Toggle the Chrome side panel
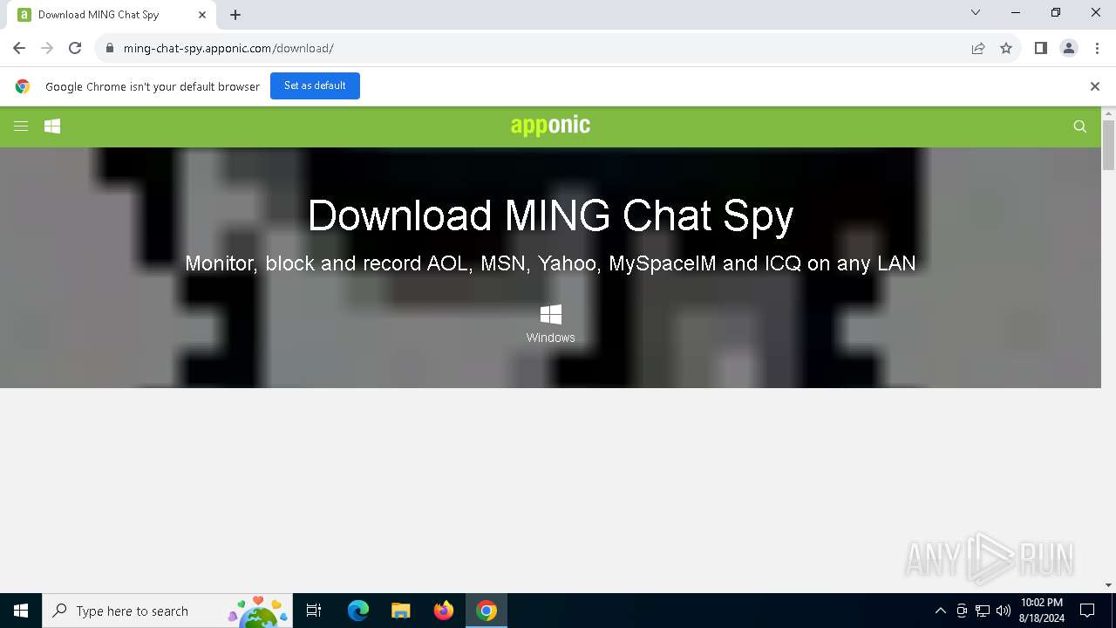 (x=1040, y=48)
